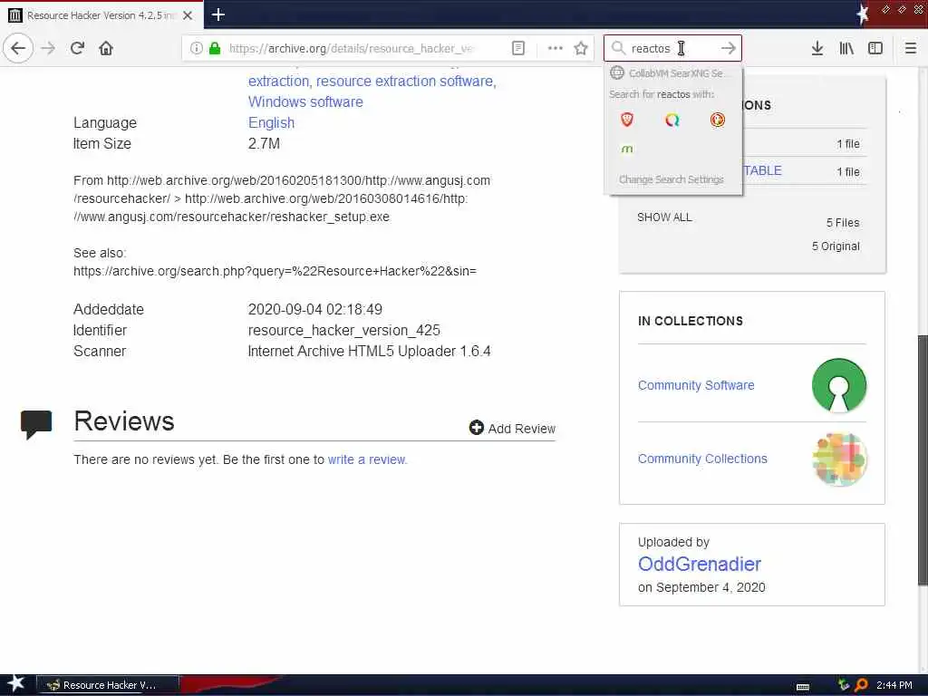Click the 5 Files count text
The height and width of the screenshot is (696, 928).
pos(843,223)
